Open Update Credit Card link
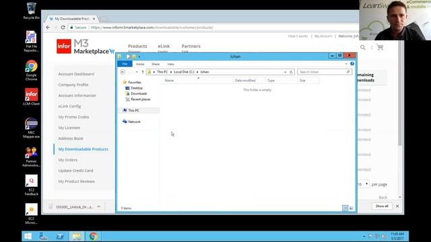This screenshot has width=431, height=242. 75,171
